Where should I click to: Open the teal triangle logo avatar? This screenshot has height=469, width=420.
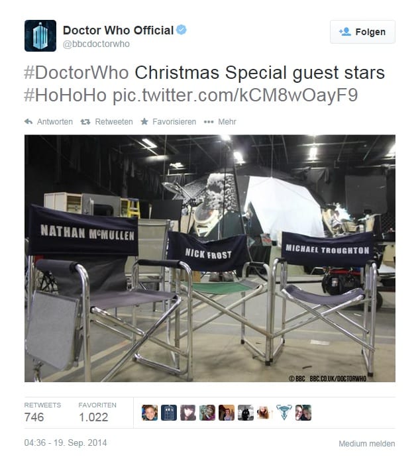[284, 413]
